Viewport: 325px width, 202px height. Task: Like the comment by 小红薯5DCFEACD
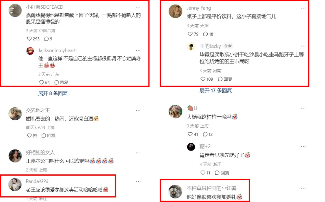coord(33,39)
